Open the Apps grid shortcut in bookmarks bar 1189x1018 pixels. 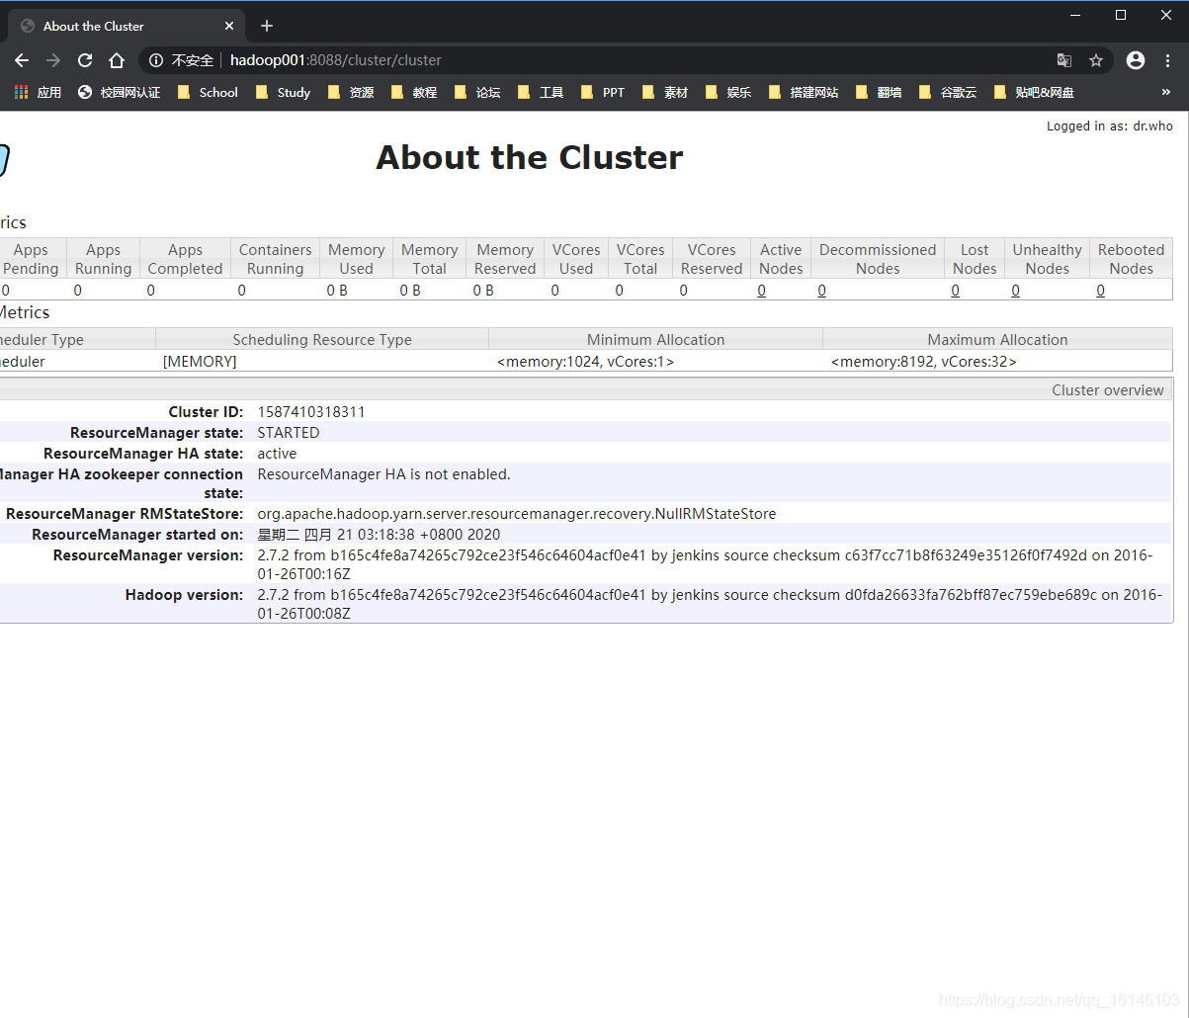click(38, 92)
